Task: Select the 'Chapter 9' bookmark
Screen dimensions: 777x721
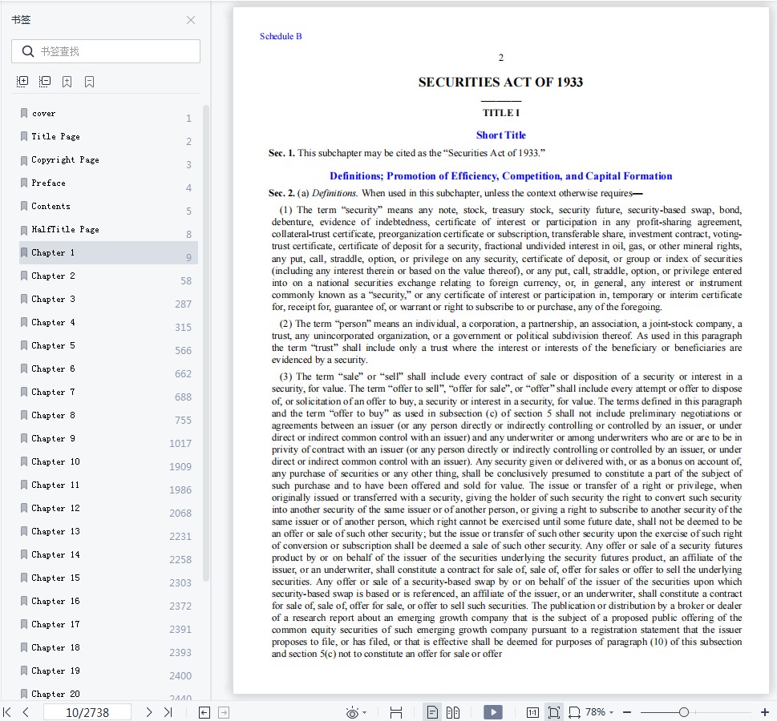Action: [108, 439]
